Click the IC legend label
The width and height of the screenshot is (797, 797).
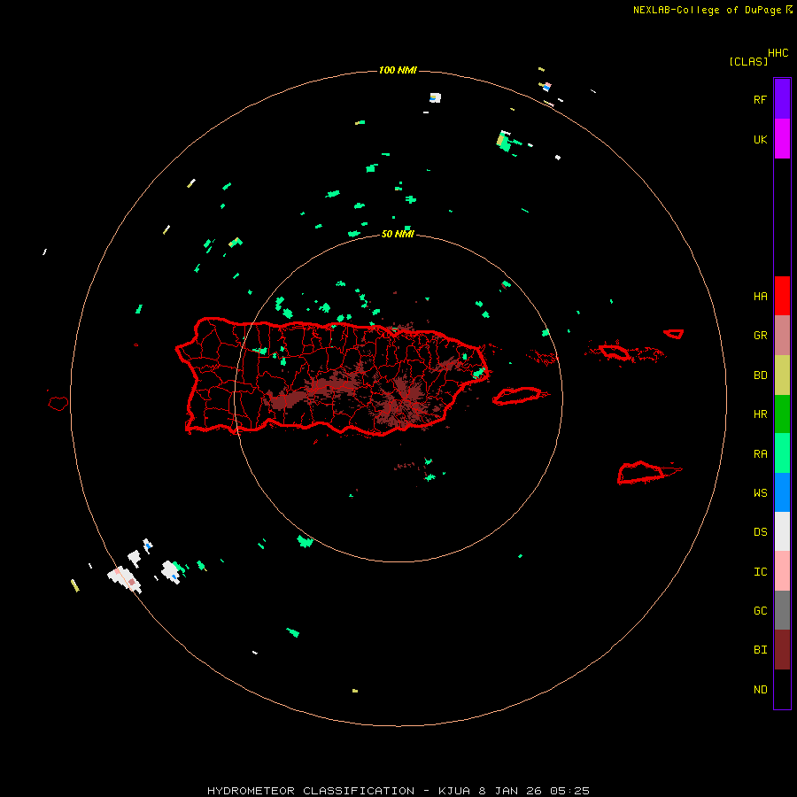pyautogui.click(x=760, y=572)
